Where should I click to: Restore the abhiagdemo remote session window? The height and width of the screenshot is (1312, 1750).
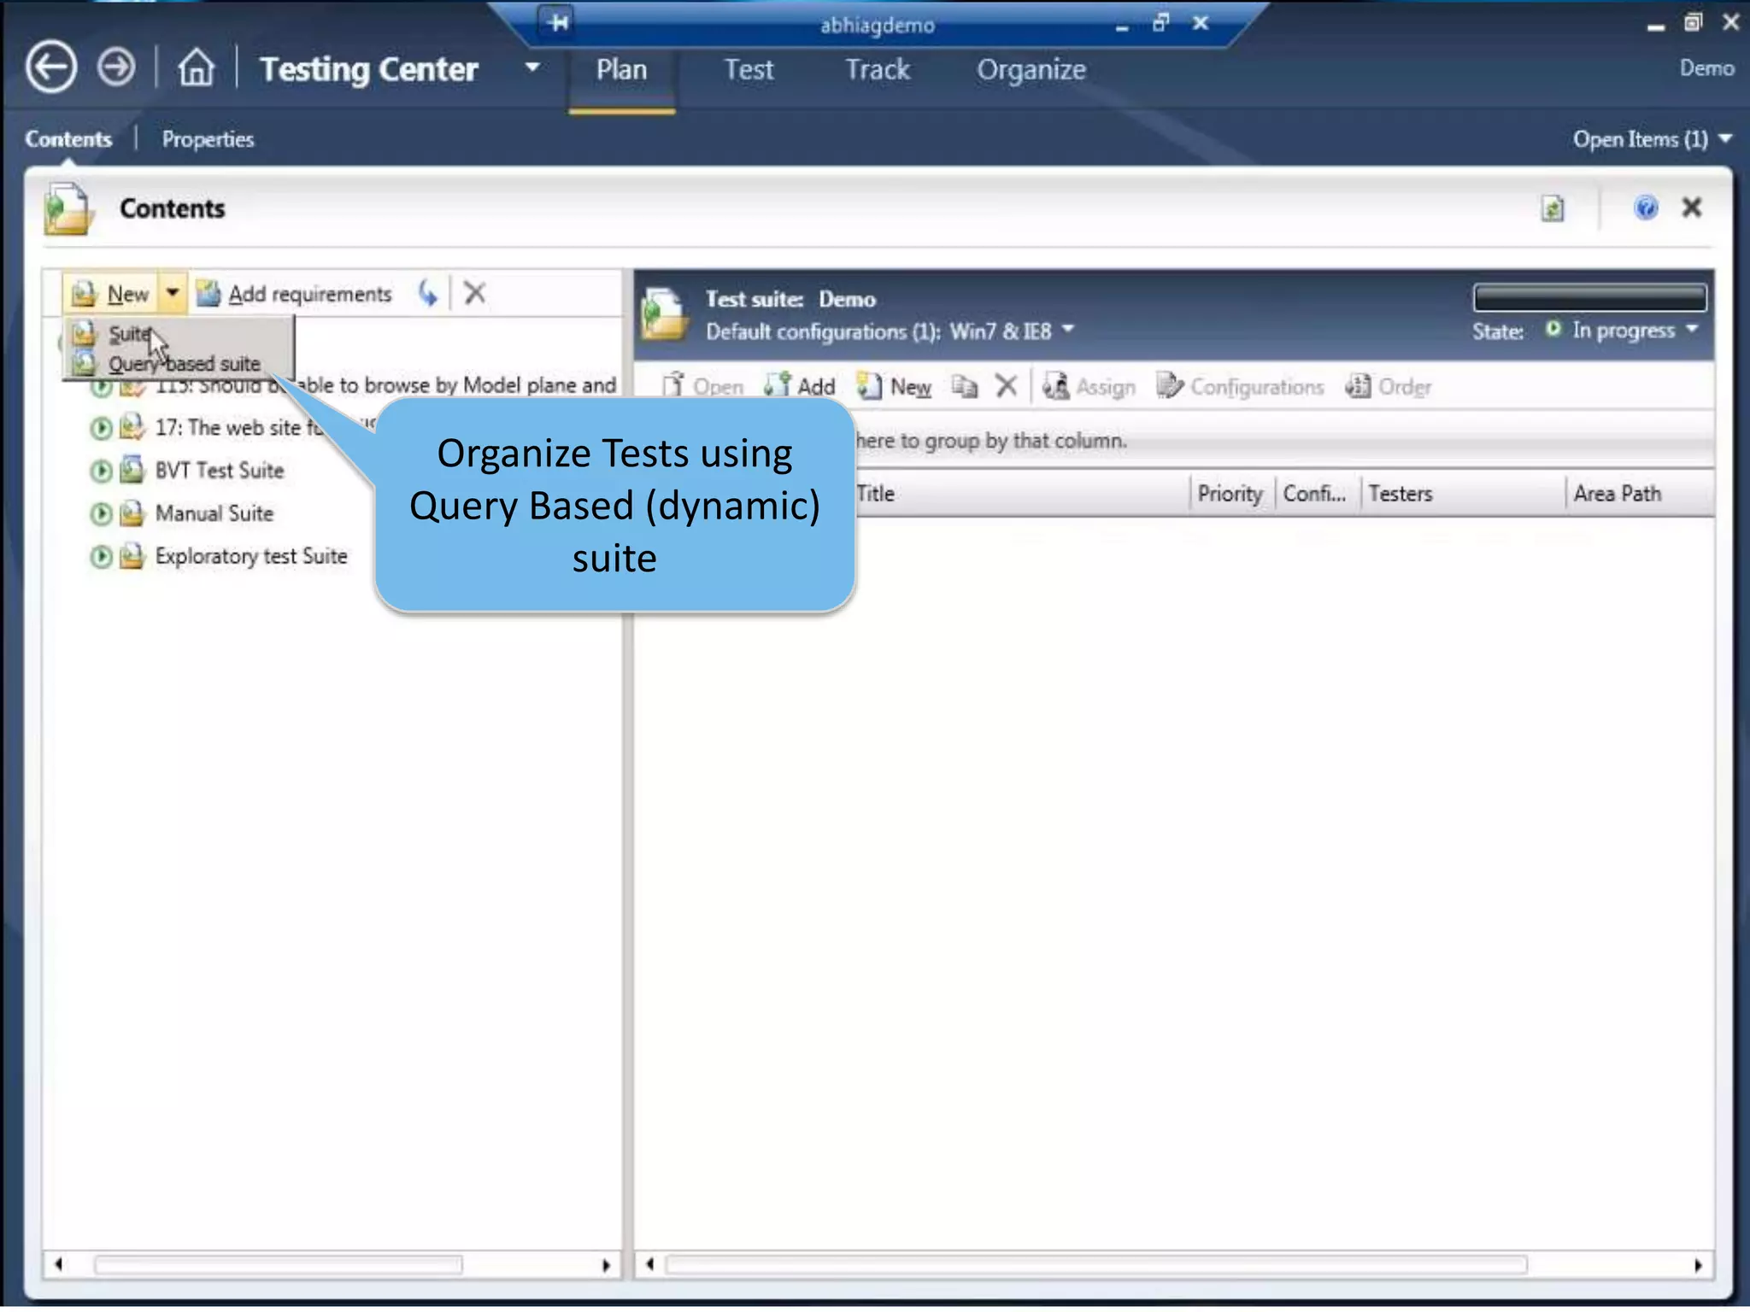click(1160, 22)
